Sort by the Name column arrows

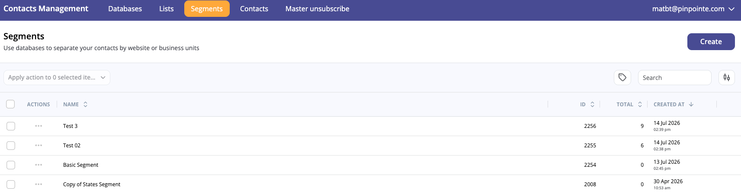86,105
